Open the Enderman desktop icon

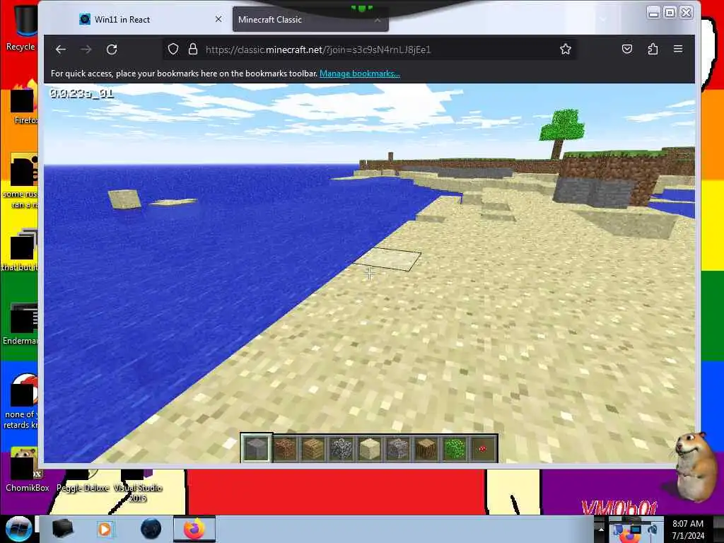pyautogui.click(x=21, y=323)
